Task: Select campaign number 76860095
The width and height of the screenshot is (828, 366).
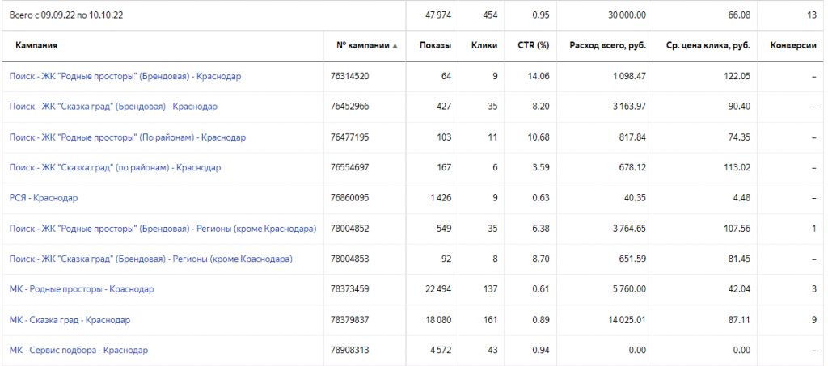Action: click(350, 198)
